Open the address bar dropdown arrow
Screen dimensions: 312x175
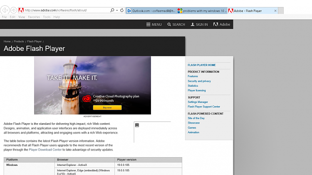coord(117,10)
